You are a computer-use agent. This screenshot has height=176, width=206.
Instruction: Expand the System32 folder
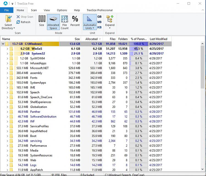[7, 54]
